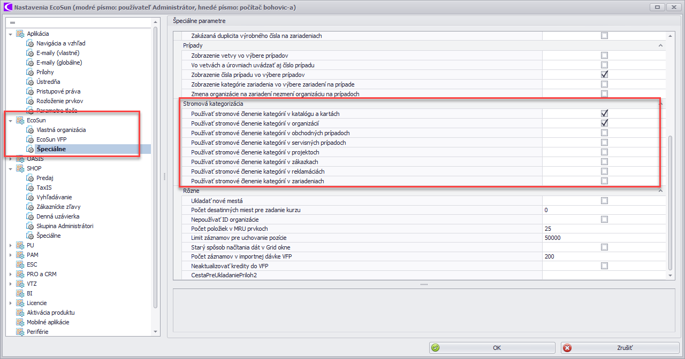Click the gear icon beside Navigácia a vzhľad
The image size is (685, 359).
(x=31, y=43)
